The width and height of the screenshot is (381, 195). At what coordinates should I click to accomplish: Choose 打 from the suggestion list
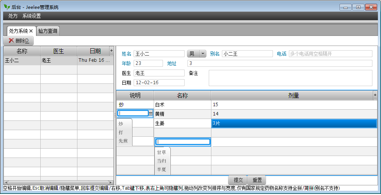coord(124,132)
